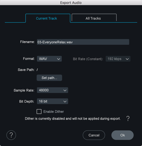Click the Enable Dither label text
The image size is (142, 146).
click(x=53, y=111)
